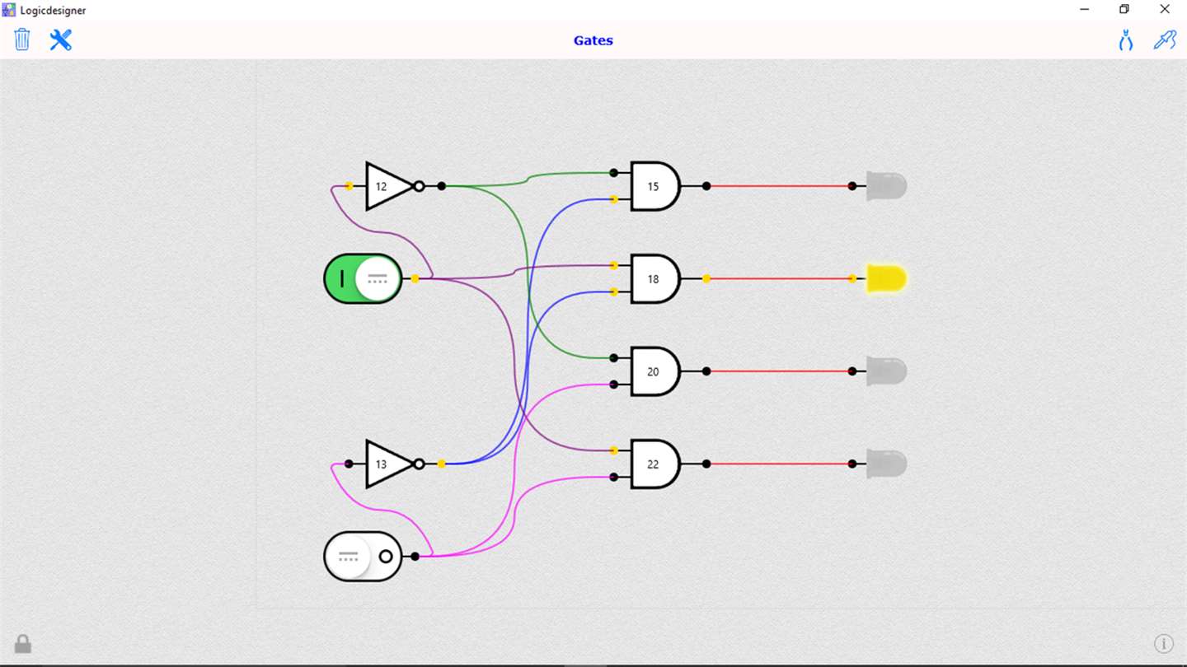Select AND gate 20
Image resolution: width=1187 pixels, height=667 pixels.
click(x=655, y=371)
